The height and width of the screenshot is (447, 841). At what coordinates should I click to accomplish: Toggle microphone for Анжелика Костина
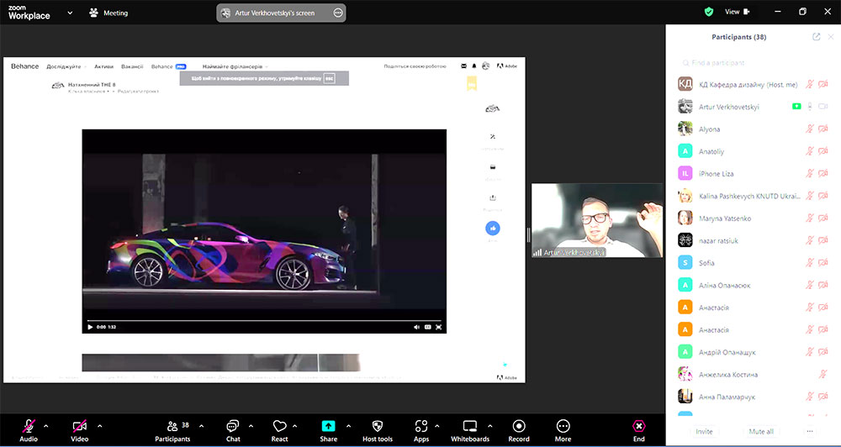823,374
